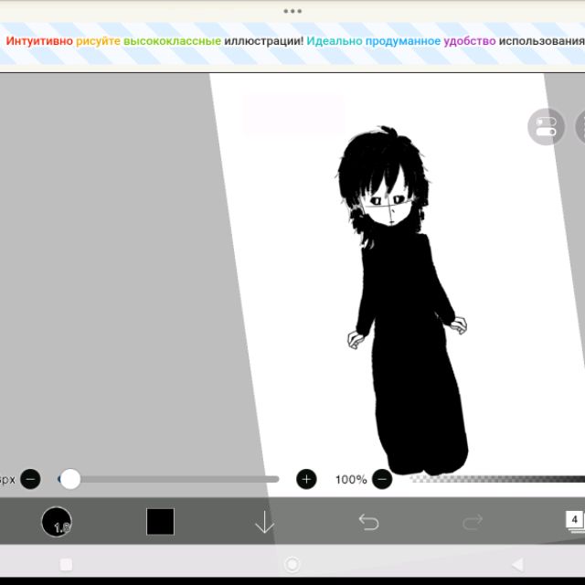This screenshot has width=585, height=585.
Task: Open the black color swatch
Action: tap(160, 521)
